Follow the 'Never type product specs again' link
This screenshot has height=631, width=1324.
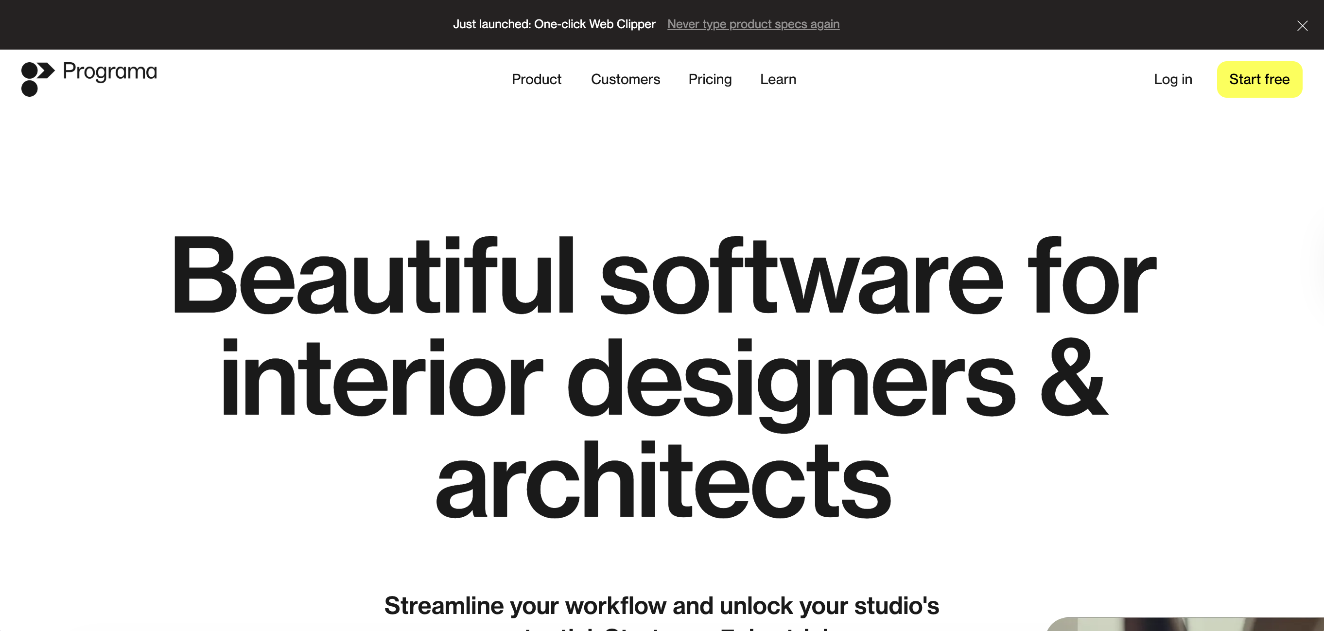point(753,24)
